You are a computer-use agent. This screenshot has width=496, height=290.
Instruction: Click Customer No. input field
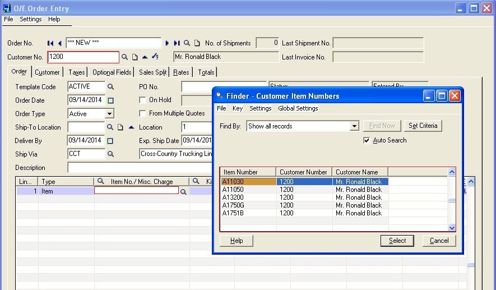83,57
